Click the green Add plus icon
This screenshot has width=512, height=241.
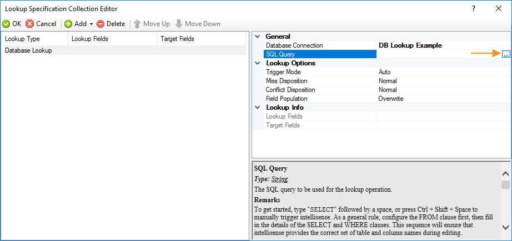[68, 24]
